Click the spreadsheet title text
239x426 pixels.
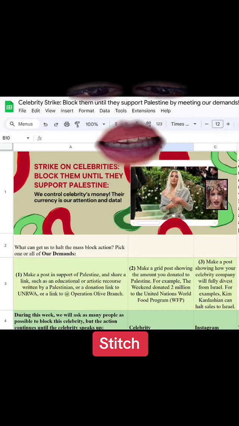point(128,103)
